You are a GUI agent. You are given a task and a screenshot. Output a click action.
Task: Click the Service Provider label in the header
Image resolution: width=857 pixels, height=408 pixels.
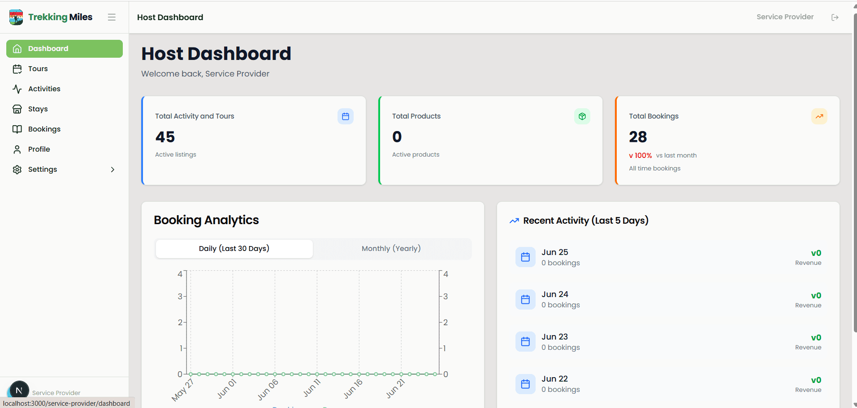(x=785, y=17)
